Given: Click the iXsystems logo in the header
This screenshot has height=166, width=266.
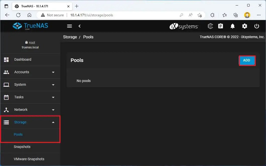Looking at the screenshot, I should coord(184,26).
